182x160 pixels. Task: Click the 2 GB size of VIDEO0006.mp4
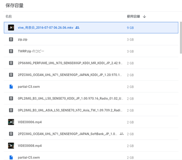(130, 122)
